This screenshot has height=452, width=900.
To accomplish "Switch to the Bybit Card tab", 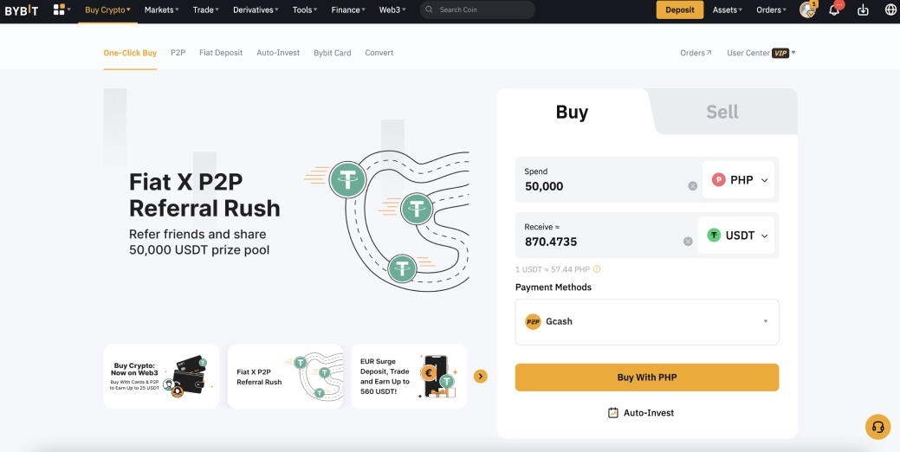I will 333,53.
